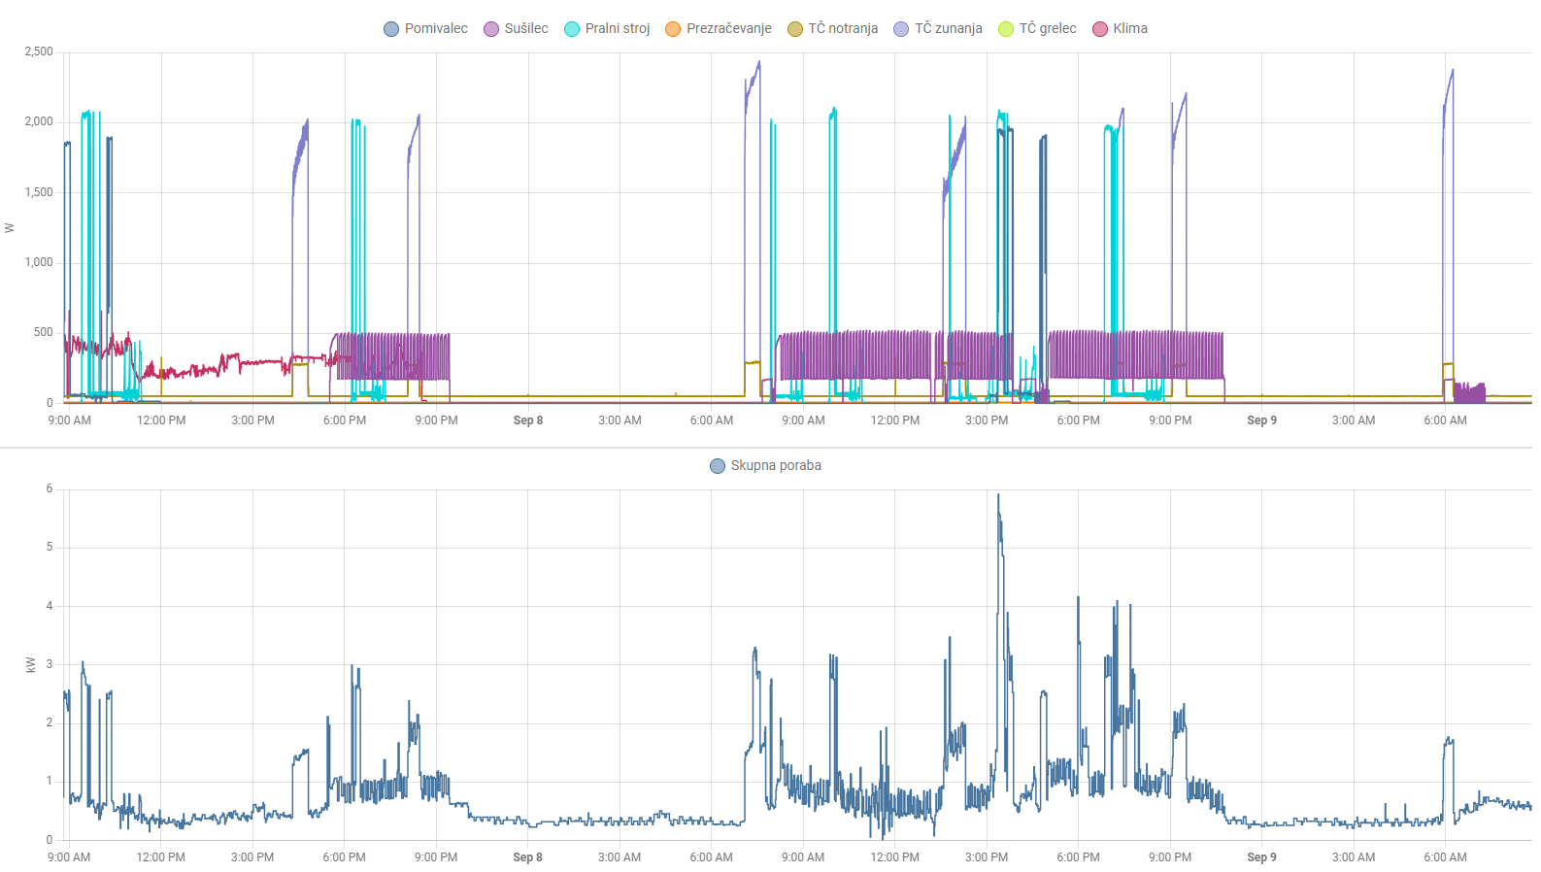Screen dimensions: 1541x872
Task: Click the TČ zunanja lavender legend circle
Action: pyautogui.click(x=901, y=29)
